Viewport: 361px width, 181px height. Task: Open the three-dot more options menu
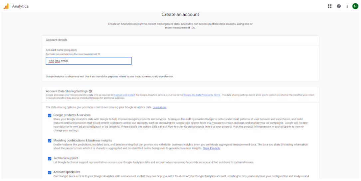347,6
